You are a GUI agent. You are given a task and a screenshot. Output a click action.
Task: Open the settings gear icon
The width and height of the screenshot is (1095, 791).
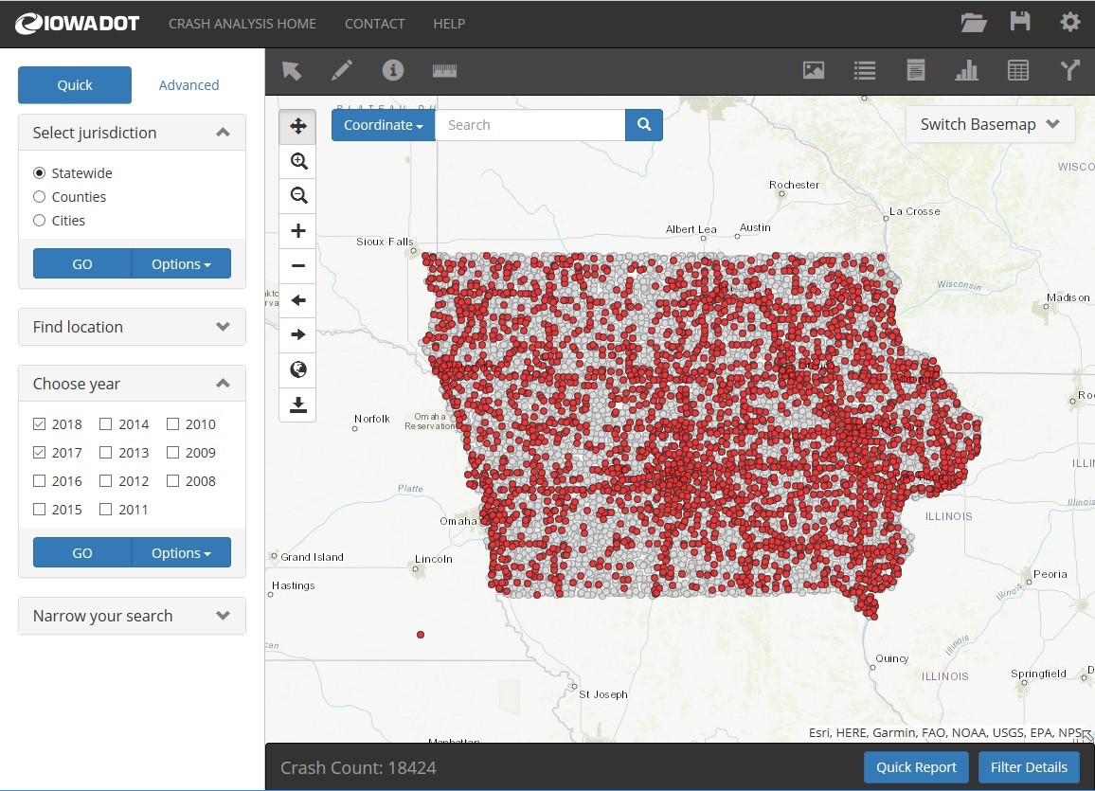pos(1069,23)
